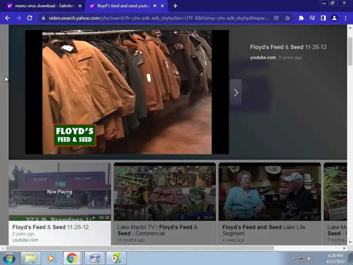Play the Lake Life Segment video thumbnail
Screen dimensions: 353x265
[270, 192]
